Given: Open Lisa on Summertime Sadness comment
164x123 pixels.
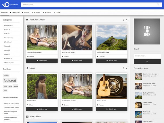Looking at the screenshot, I should coord(11,118).
